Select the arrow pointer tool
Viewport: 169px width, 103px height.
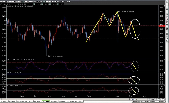click(x=167, y=2)
